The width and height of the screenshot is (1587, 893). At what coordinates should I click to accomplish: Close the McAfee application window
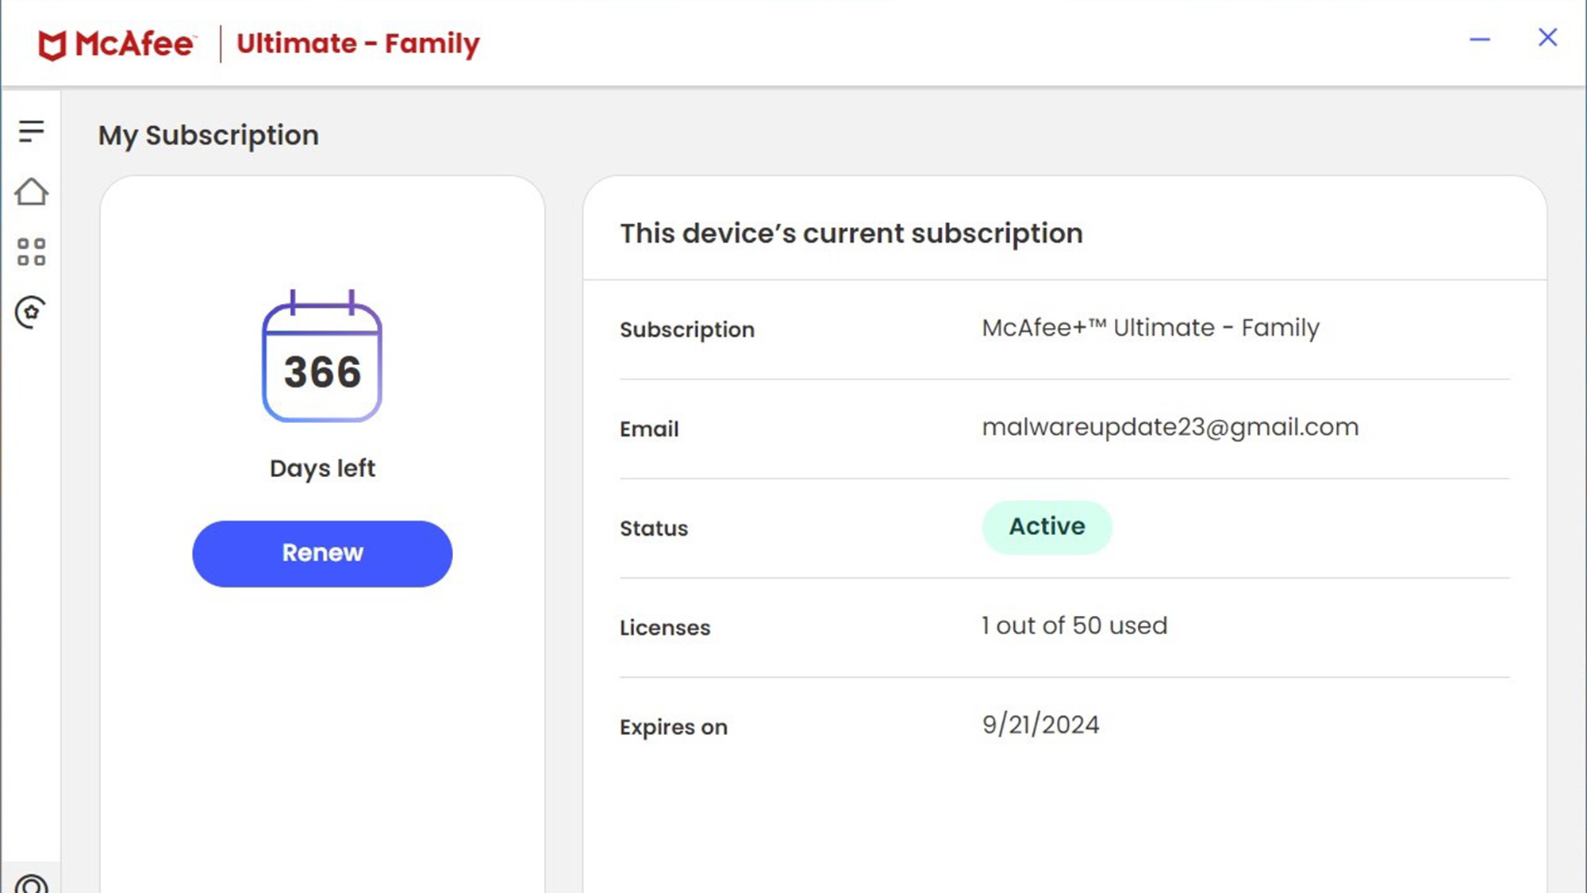pos(1548,37)
